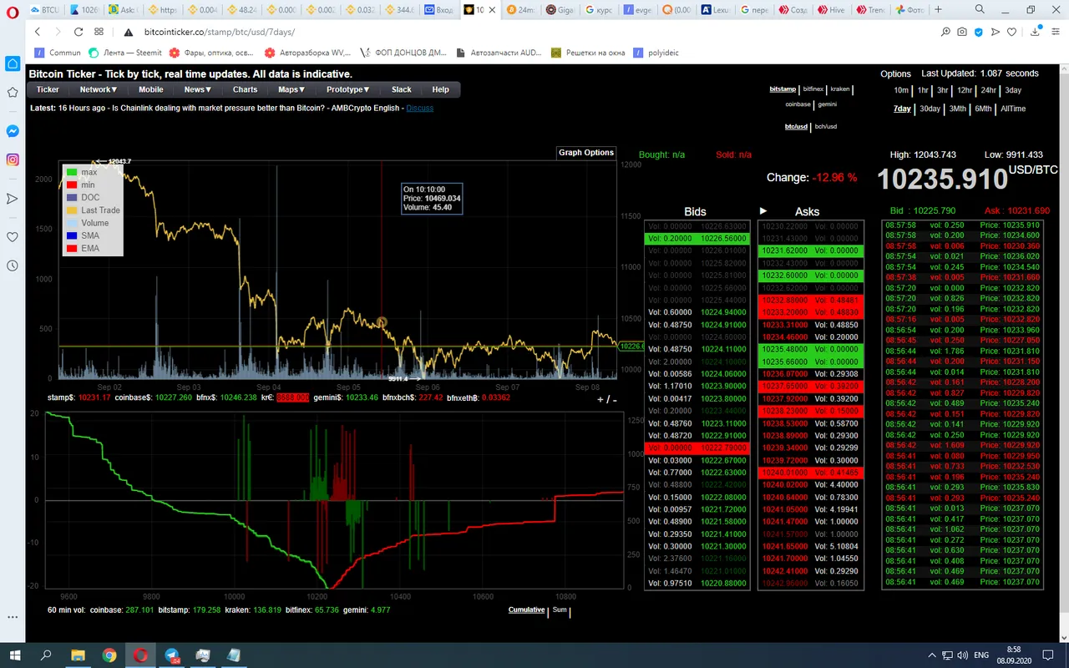Set chart range to 24hr
The height and width of the screenshot is (668, 1069).
point(989,90)
